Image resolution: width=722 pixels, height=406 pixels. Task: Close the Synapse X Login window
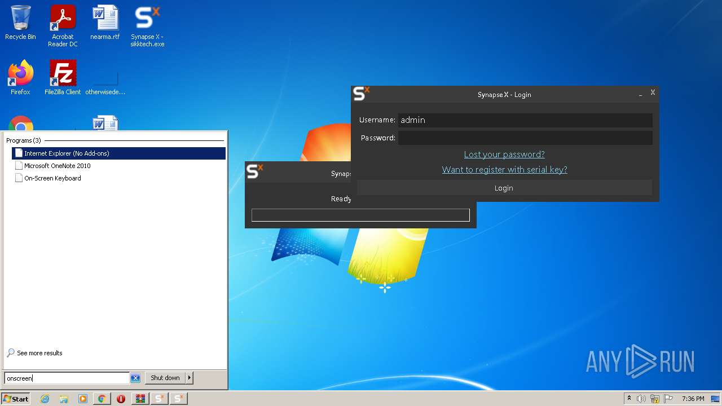[x=653, y=92]
